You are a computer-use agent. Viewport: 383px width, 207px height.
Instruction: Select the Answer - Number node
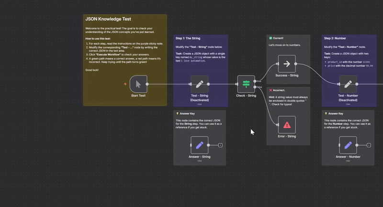point(348,145)
